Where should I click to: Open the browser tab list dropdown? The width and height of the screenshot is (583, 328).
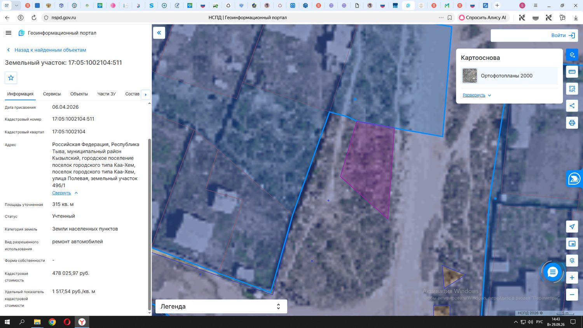tap(16, 5)
